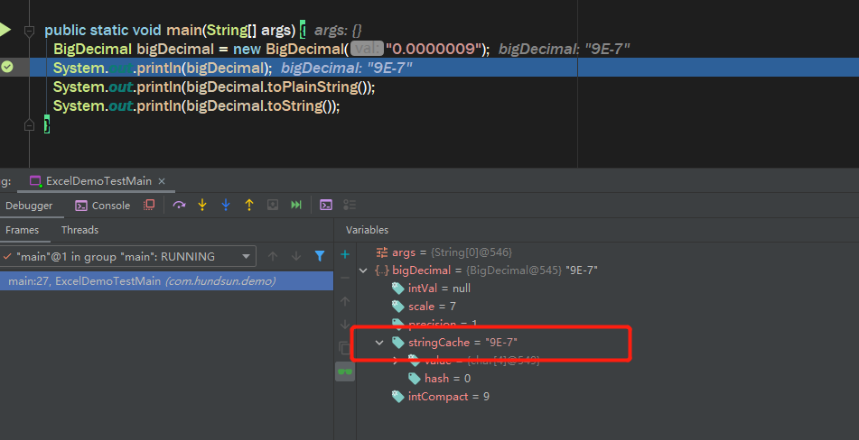This screenshot has height=440, width=859.
Task: Click the Variables panel header
Action: click(x=367, y=230)
